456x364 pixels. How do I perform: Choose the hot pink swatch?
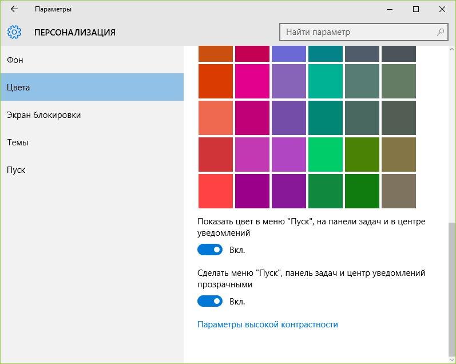[x=252, y=81]
